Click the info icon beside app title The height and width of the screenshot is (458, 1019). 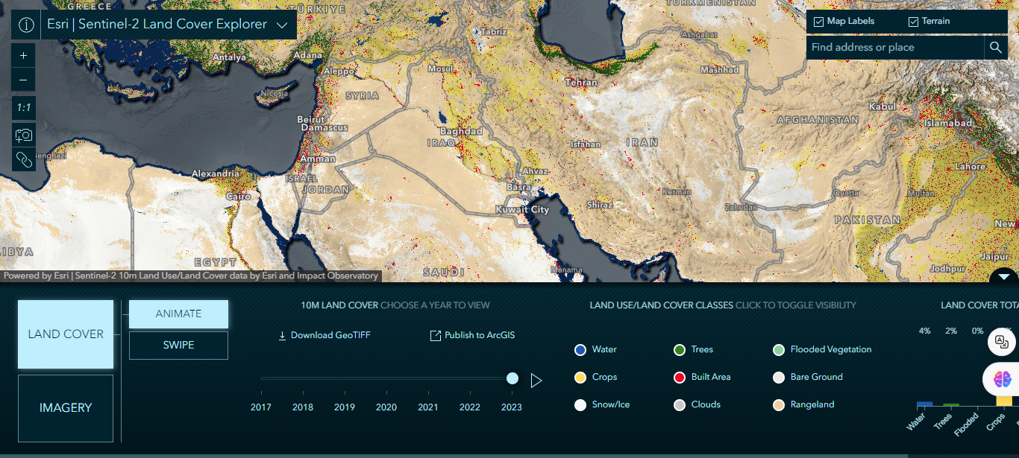(x=26, y=25)
